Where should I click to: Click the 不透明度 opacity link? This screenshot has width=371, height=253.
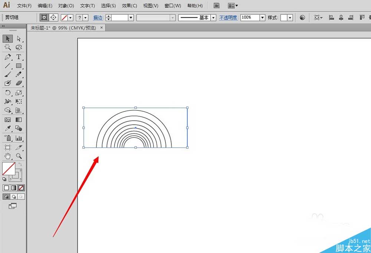coord(229,17)
